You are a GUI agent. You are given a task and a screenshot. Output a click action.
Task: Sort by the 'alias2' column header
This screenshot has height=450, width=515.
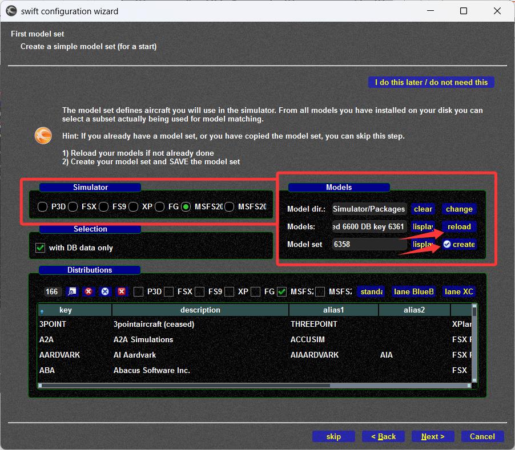414,310
